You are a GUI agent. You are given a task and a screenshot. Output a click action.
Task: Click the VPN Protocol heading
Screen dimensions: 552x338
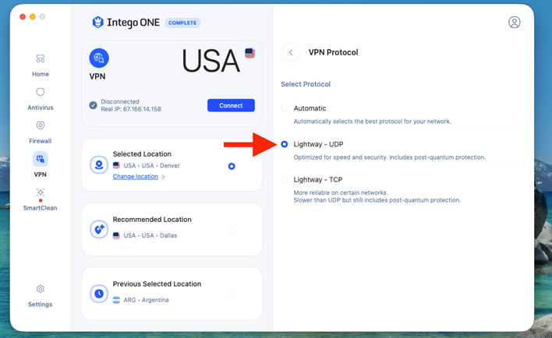coord(333,52)
